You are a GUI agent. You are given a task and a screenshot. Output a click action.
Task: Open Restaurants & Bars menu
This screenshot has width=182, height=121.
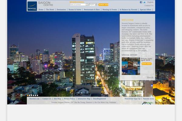92,10
